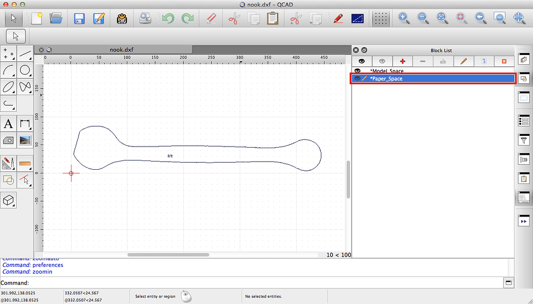
Task: Insert selected block button
Action: (x=484, y=61)
